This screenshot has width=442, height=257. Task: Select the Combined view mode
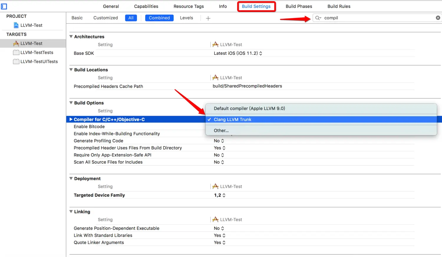click(159, 18)
